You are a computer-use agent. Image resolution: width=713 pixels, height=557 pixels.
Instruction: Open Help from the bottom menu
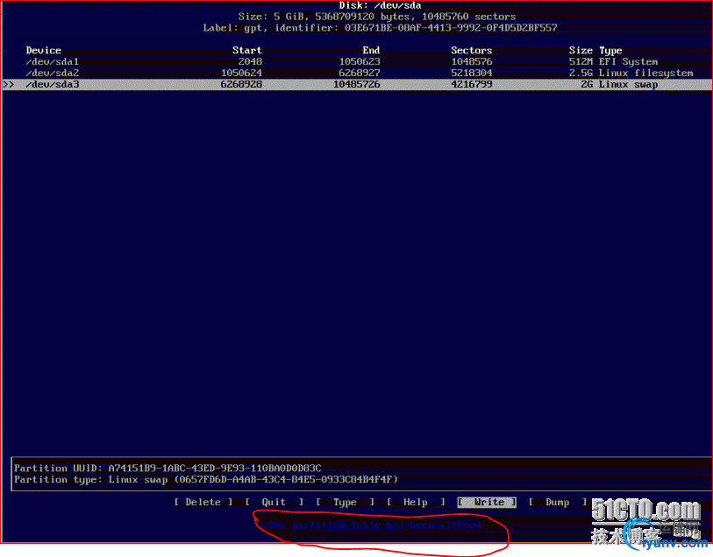tap(416, 502)
